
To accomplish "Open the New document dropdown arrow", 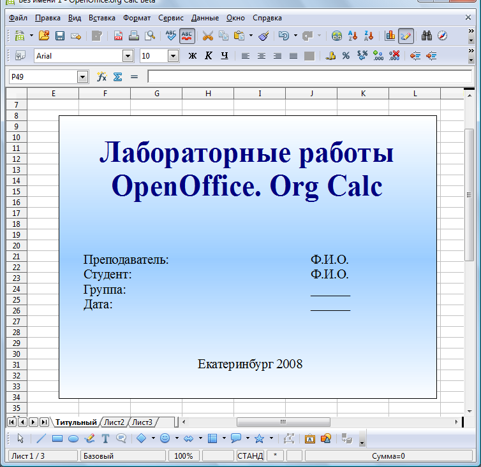I will coord(31,36).
